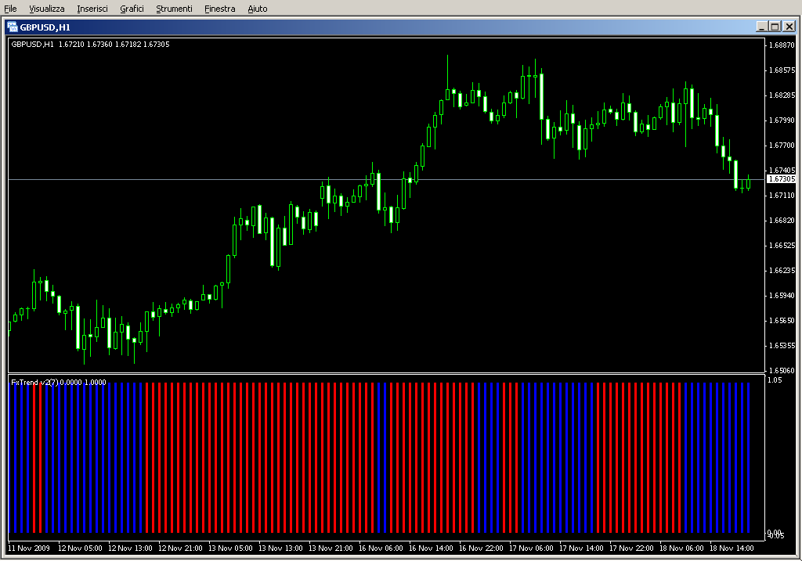Open the File menu
Image resolution: width=802 pixels, height=561 pixels.
pos(10,9)
